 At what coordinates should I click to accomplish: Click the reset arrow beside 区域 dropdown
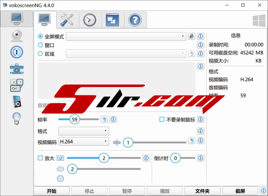[192, 54]
